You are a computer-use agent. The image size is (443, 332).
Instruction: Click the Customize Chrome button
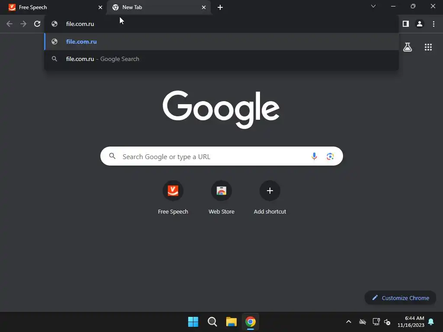(400, 298)
